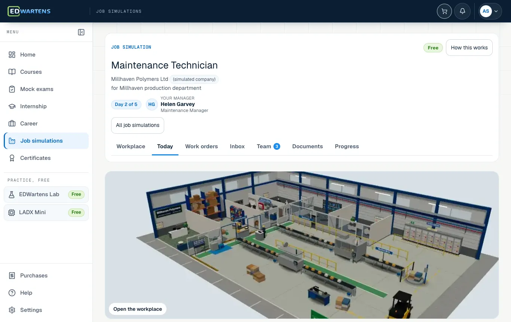Image resolution: width=511 pixels, height=322 pixels.
Task: Click the EDWartens logo
Action: (29, 11)
